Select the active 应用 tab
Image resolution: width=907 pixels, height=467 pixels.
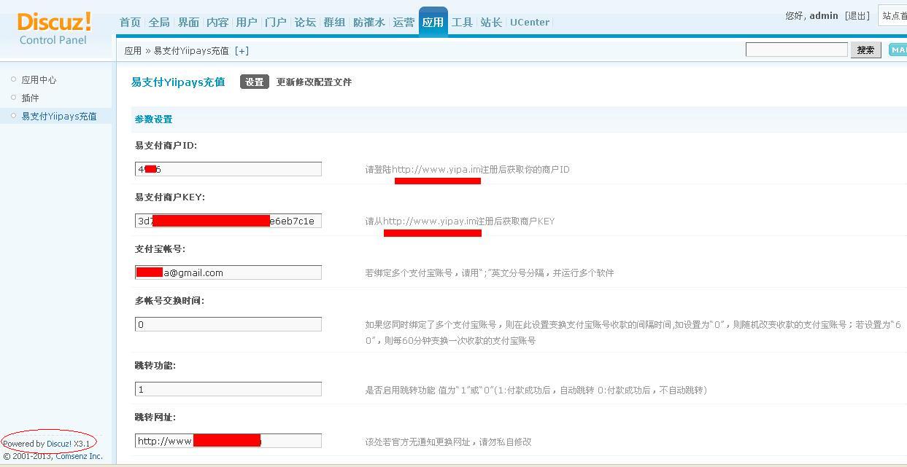coord(433,21)
